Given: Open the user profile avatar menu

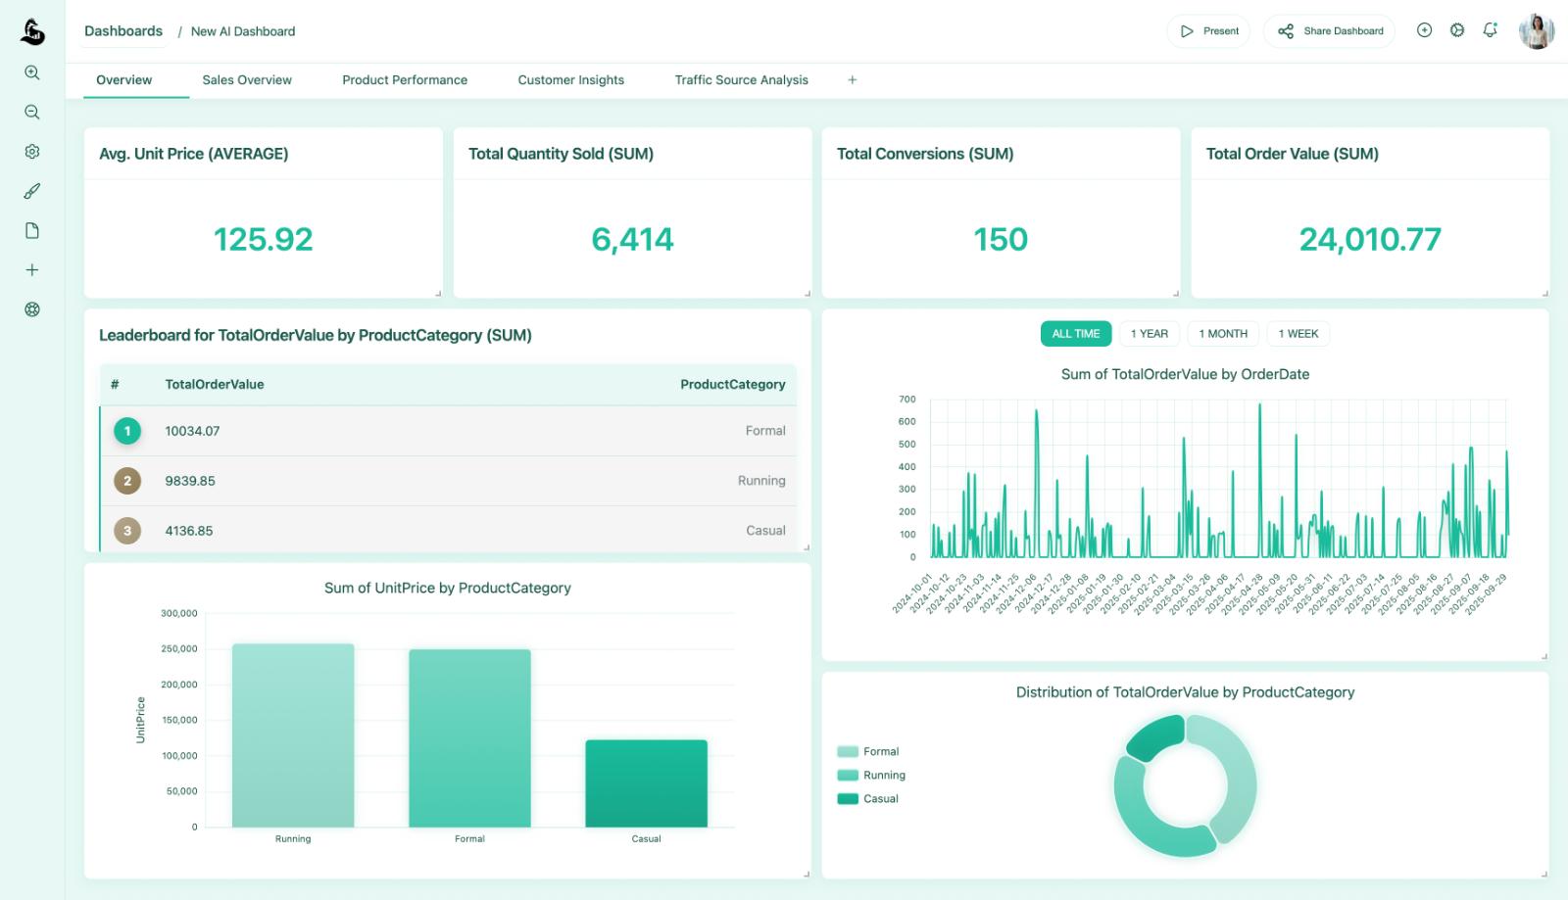Looking at the screenshot, I should [1536, 31].
